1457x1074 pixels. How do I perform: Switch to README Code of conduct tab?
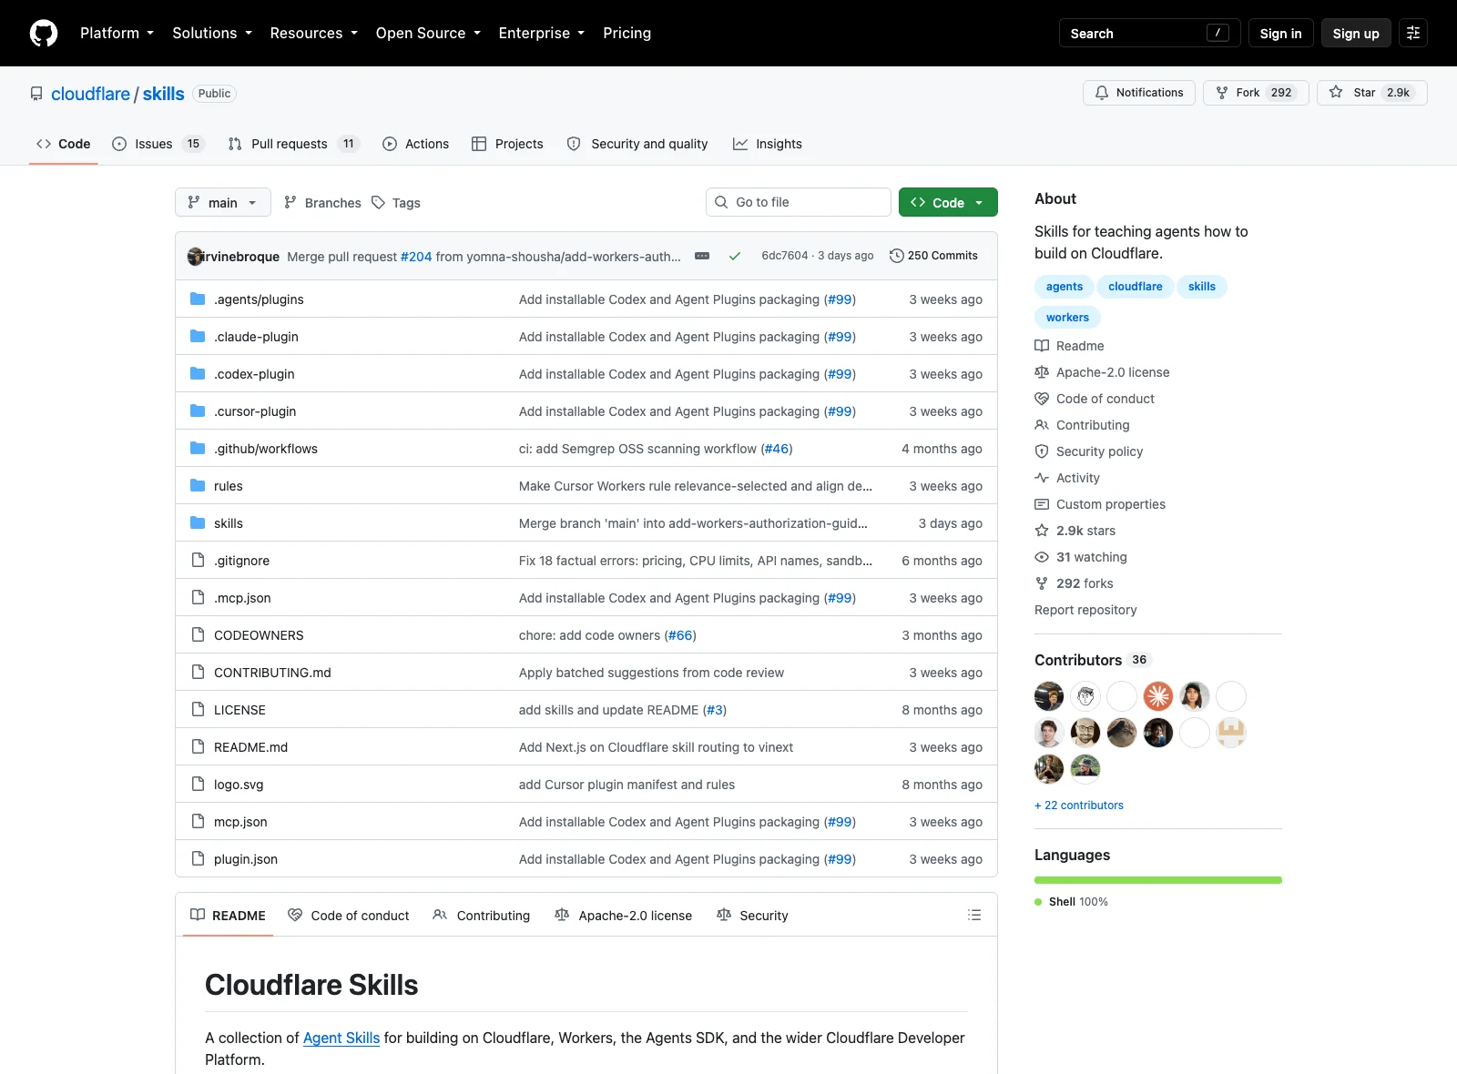point(349,915)
